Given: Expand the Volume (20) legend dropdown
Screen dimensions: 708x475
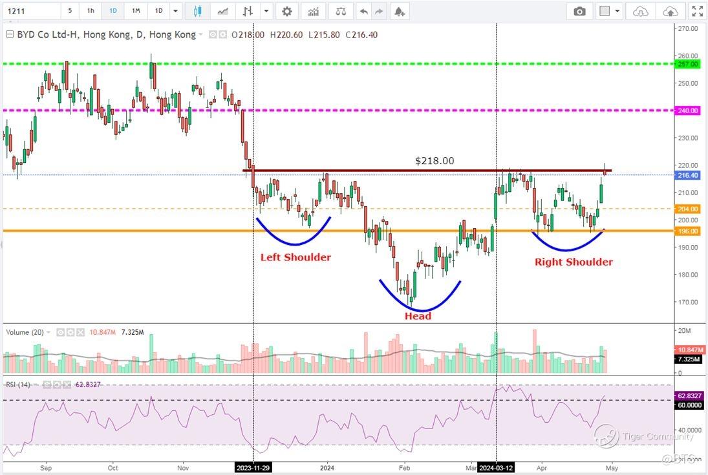Looking at the screenshot, I should [x=48, y=333].
